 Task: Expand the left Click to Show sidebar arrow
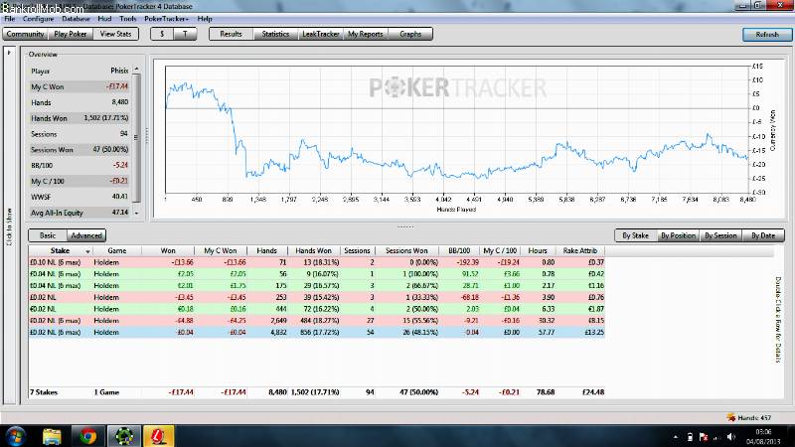tap(9, 53)
